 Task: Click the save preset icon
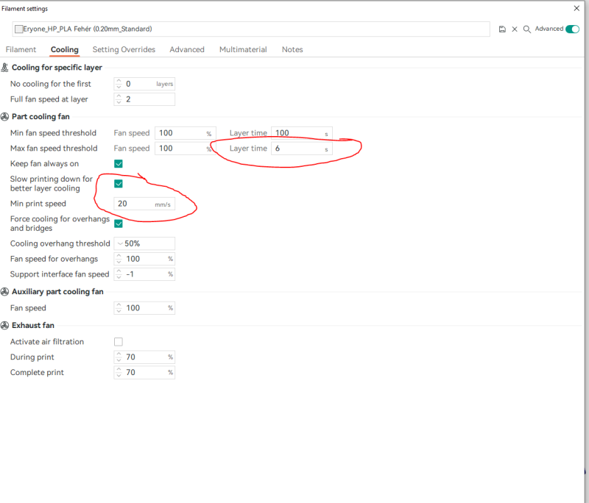502,29
